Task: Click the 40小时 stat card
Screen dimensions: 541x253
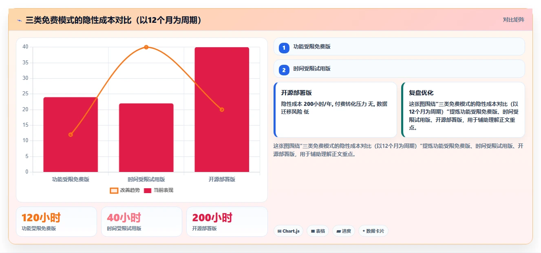Action: pos(141,222)
